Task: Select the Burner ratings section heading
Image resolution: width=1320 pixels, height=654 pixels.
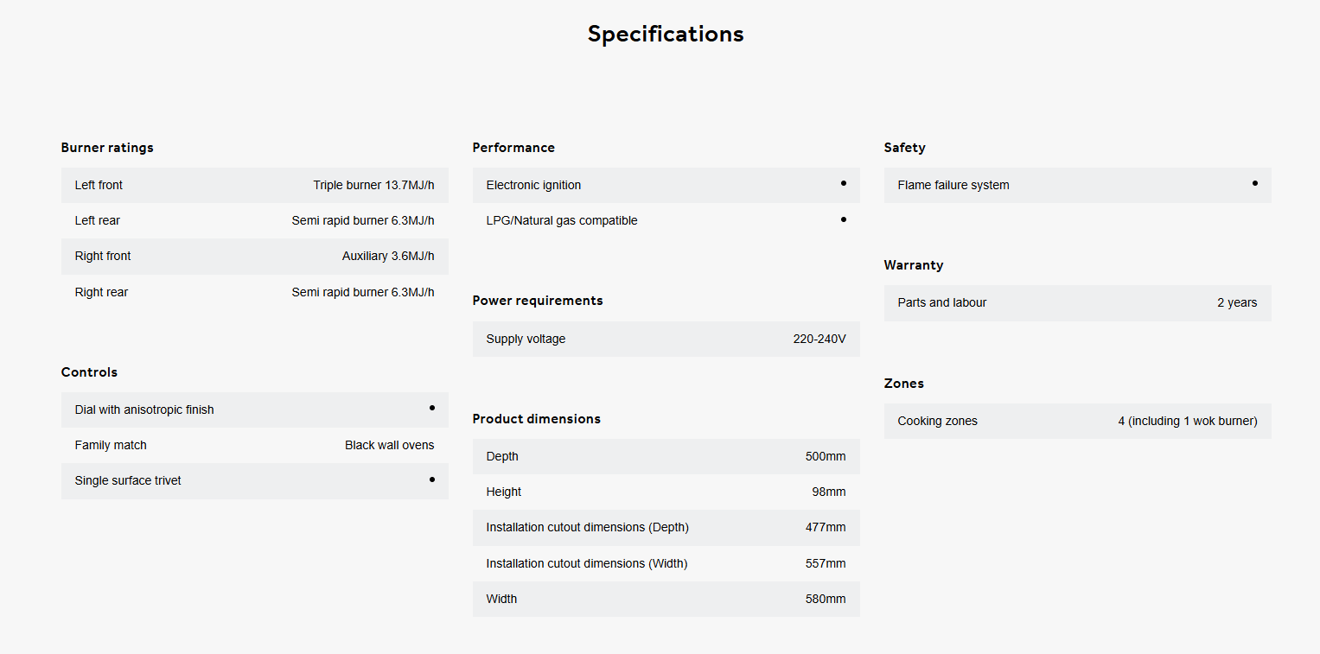Action: pos(107,148)
